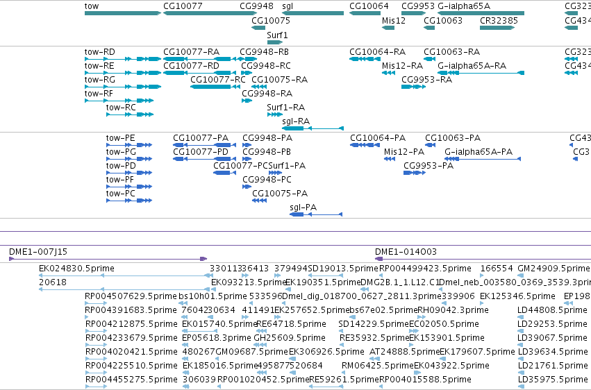The width and height of the screenshot is (591, 390).
Task: Select transcript CG10064-RA label
Action: (378, 52)
